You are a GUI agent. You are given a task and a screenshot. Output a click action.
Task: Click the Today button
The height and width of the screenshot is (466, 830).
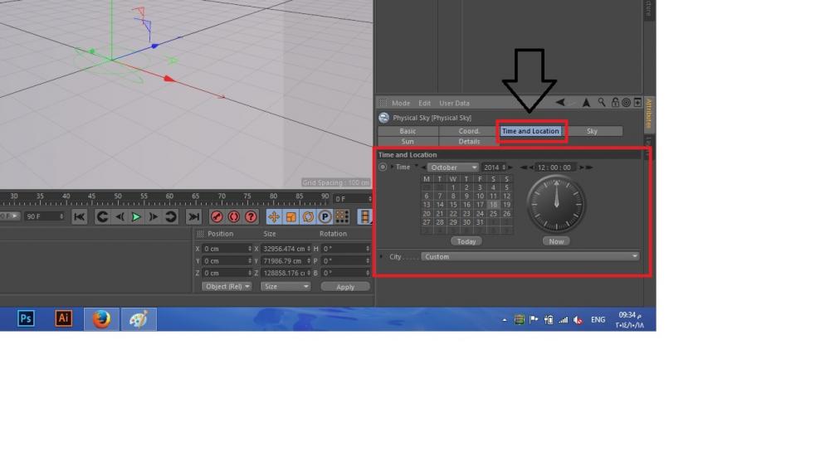466,241
